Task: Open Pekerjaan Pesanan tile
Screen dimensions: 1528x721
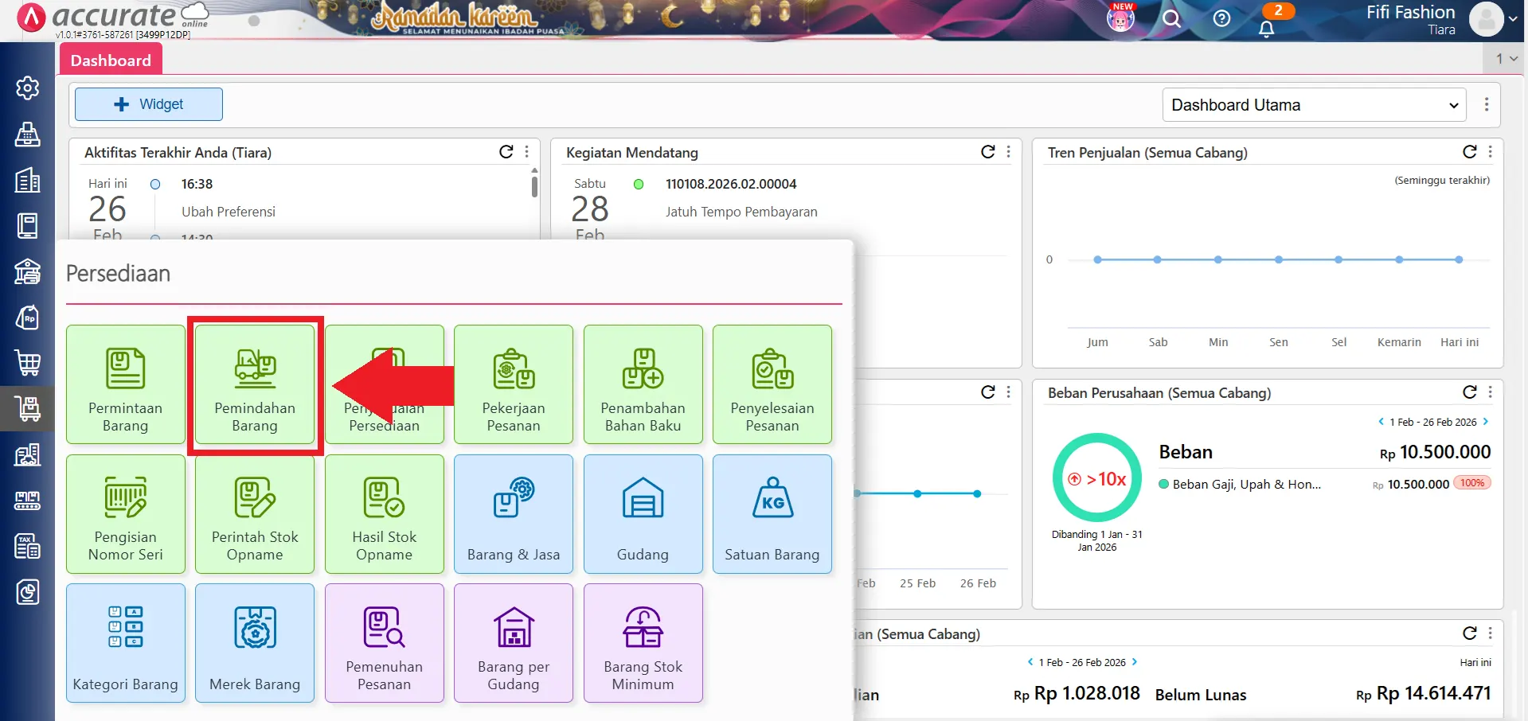Action: [514, 385]
